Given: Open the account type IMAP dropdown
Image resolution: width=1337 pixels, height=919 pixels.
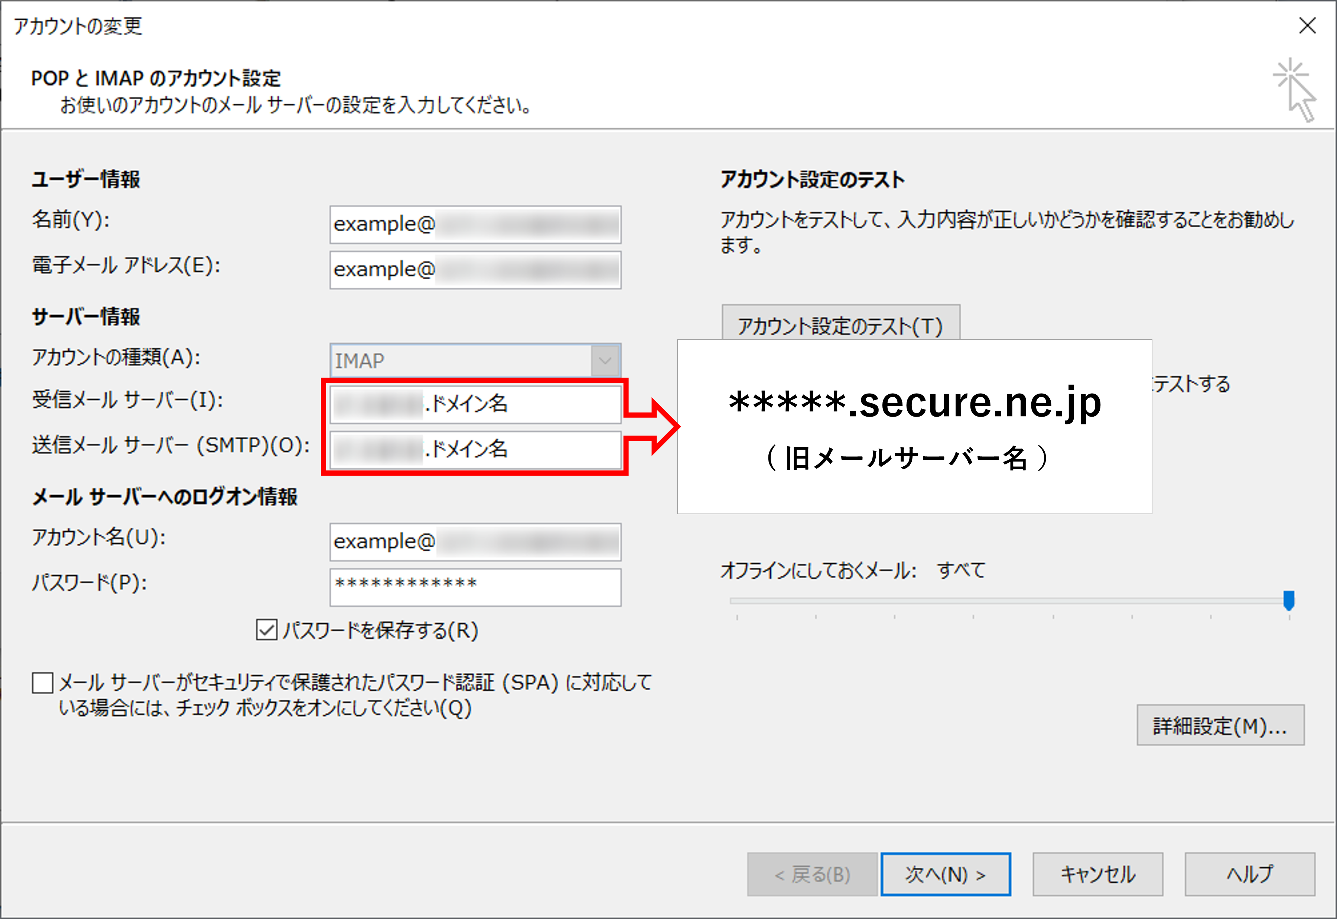Looking at the screenshot, I should coord(605,361).
